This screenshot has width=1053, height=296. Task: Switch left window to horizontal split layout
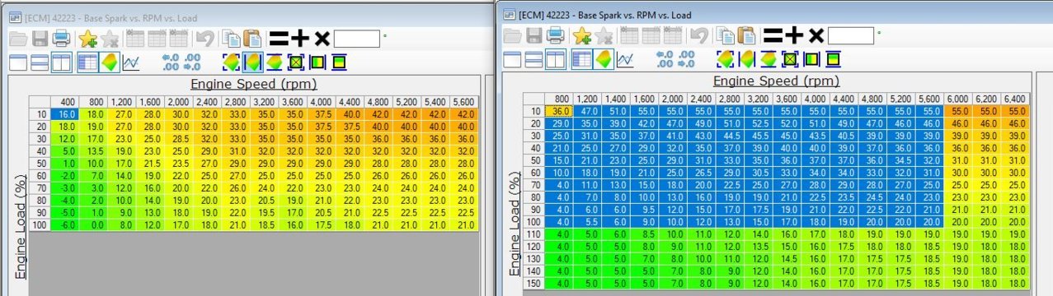pyautogui.click(x=40, y=62)
